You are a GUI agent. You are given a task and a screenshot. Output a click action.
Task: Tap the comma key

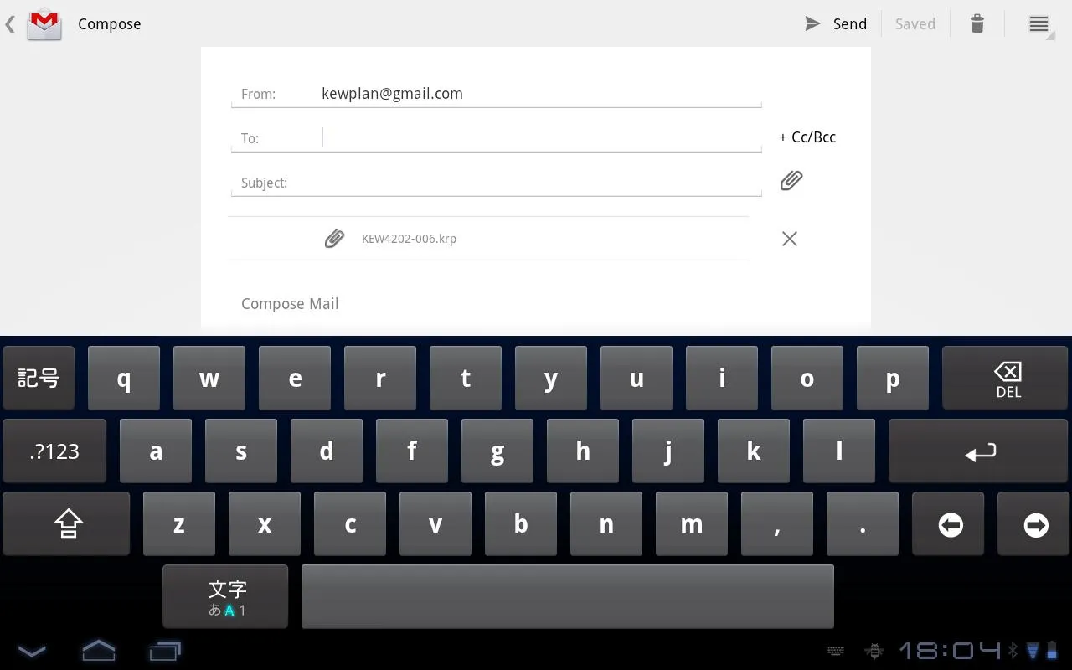coord(777,524)
